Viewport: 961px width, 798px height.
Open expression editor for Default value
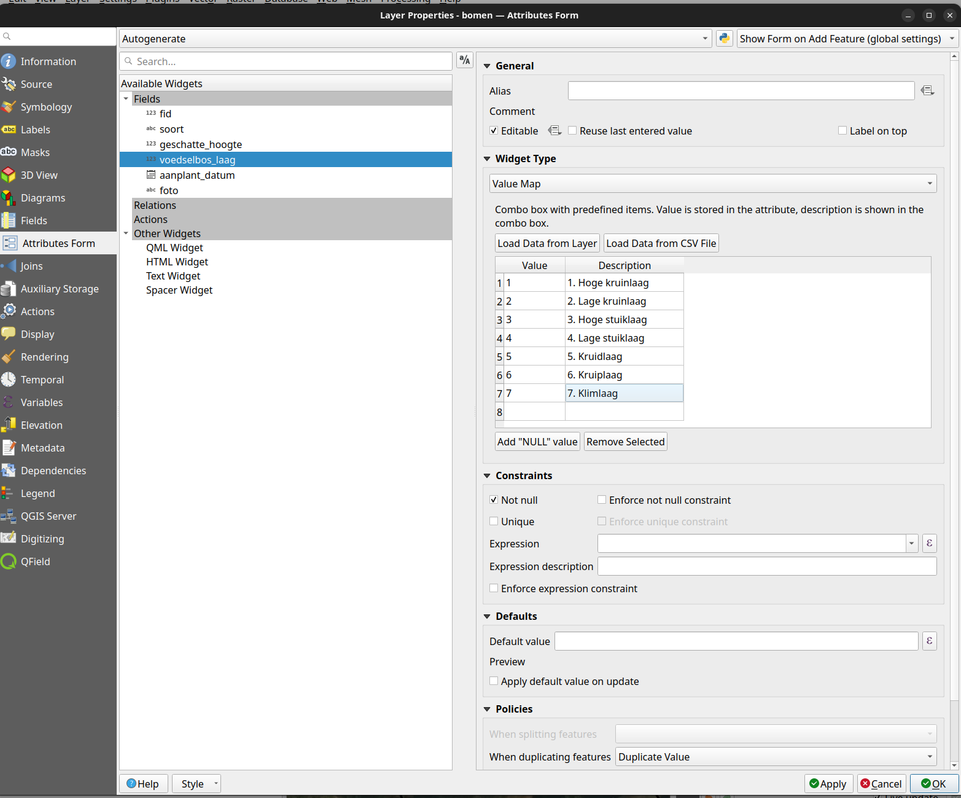929,641
